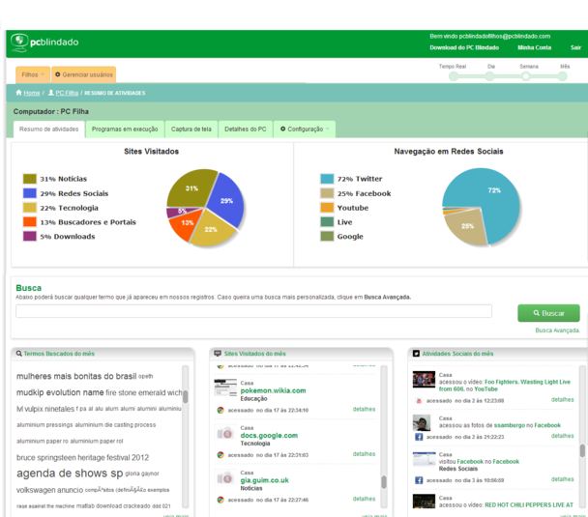
Task: Select Semana on the time slider
Action: pyautogui.click(x=526, y=76)
